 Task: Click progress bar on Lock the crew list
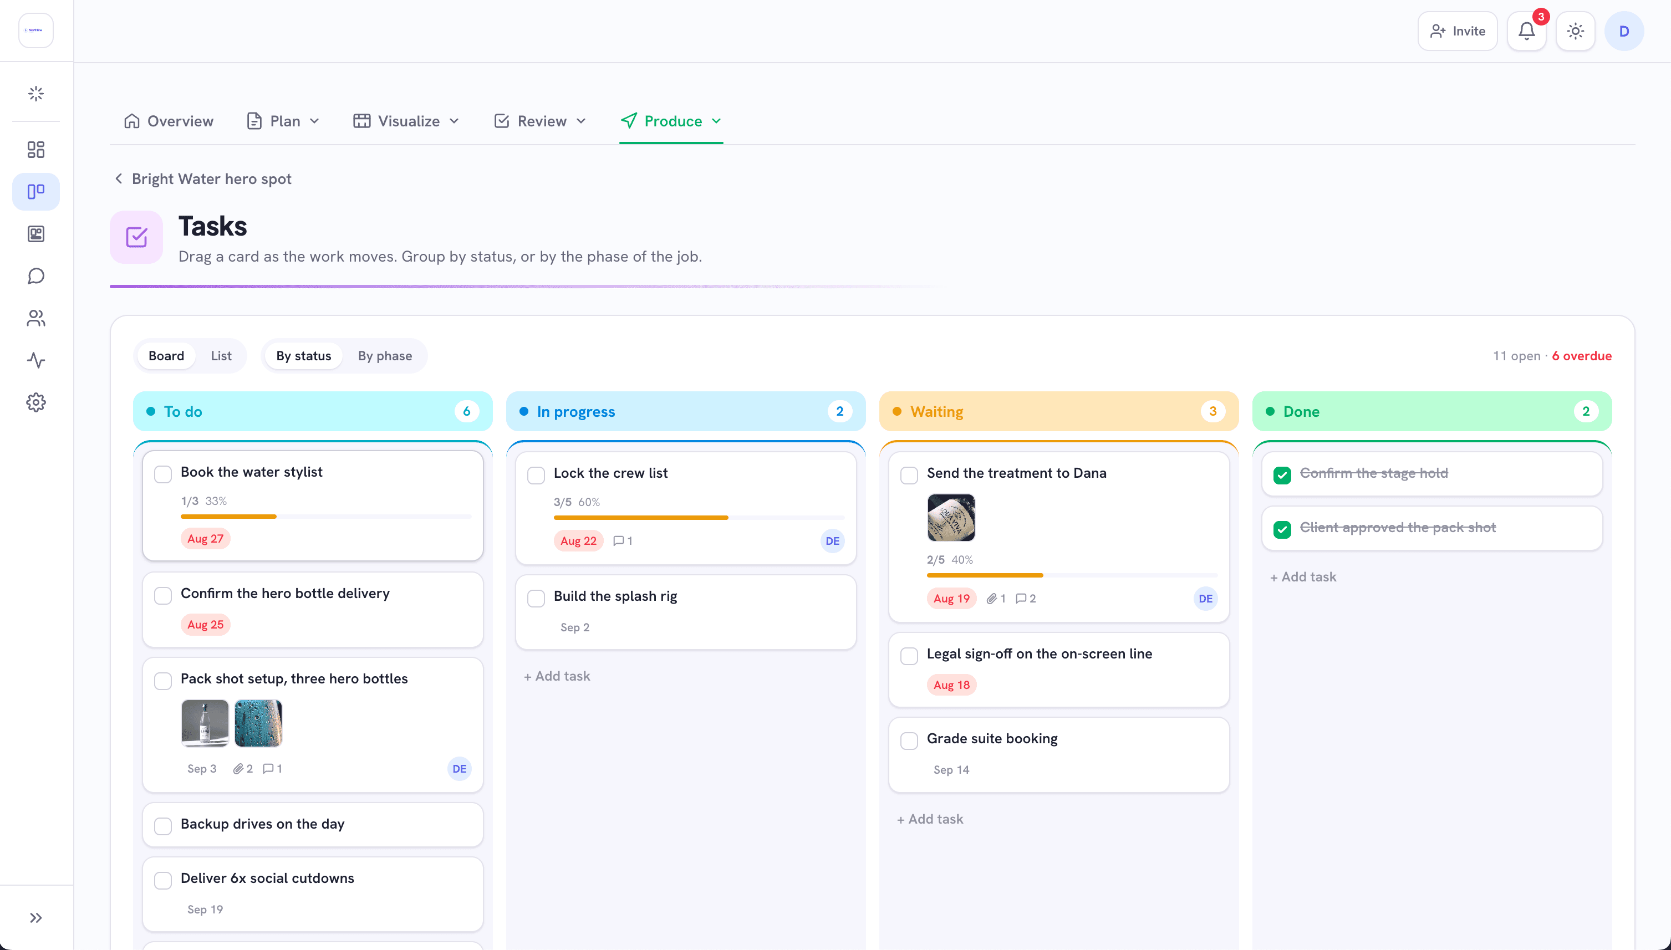point(700,518)
